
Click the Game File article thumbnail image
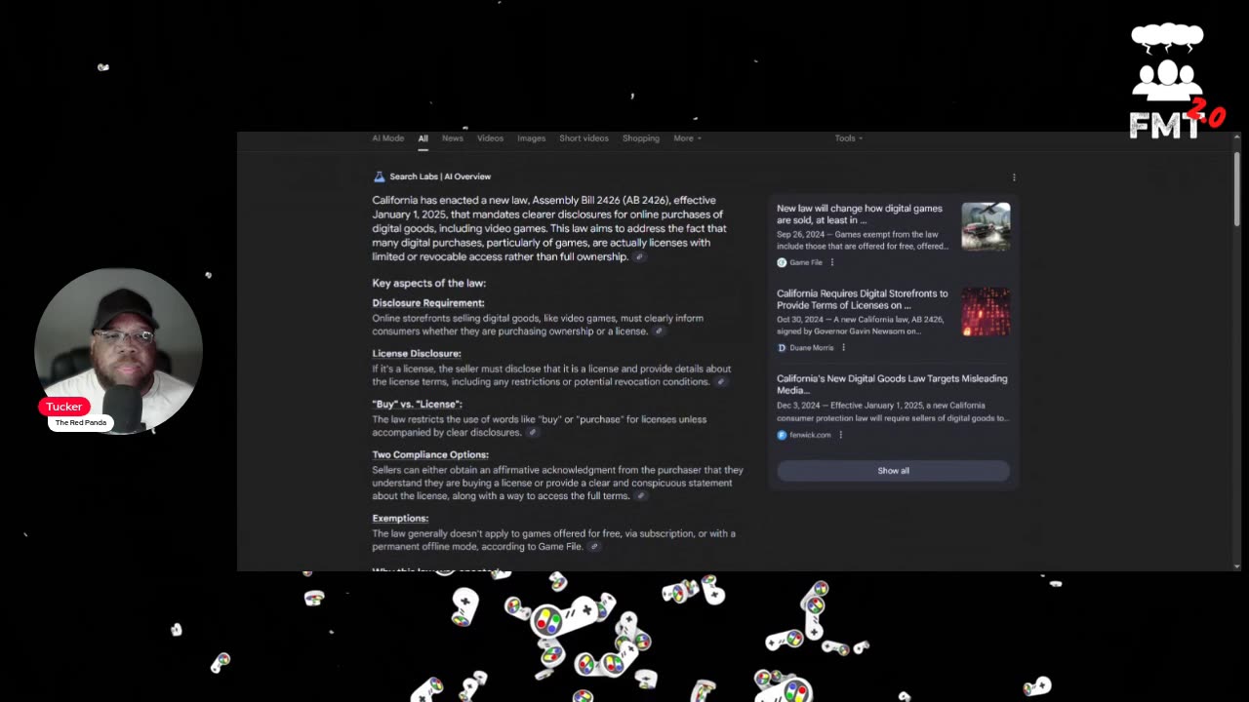[986, 226]
